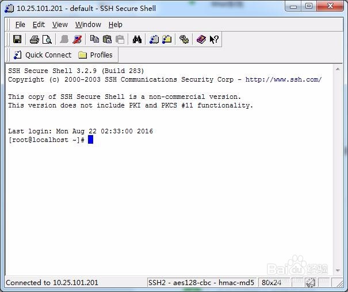The width and height of the screenshot is (348, 292).
Task: Open the Help menu
Action: pyautogui.click(x=116, y=25)
